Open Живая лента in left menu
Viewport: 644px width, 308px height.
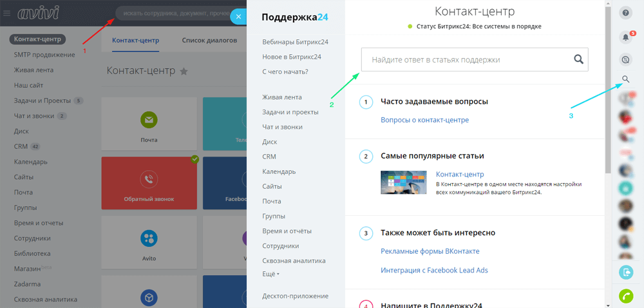coord(33,70)
